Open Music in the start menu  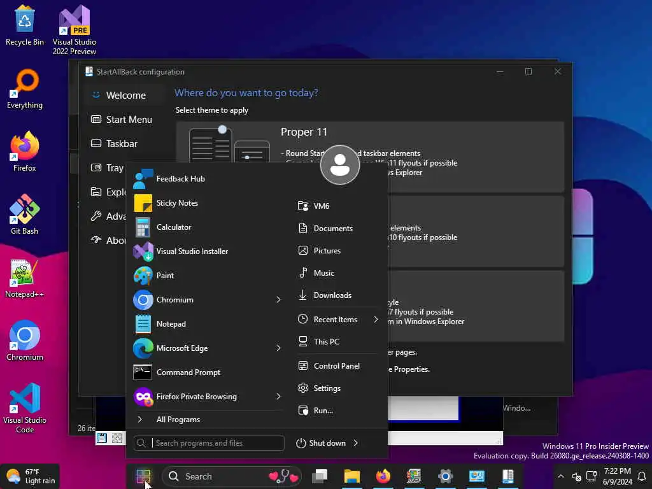(337, 273)
